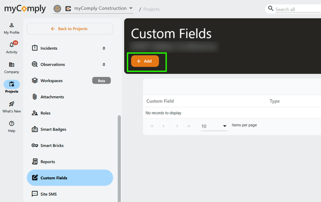
Task: Go to previous page of results
Action: (x=163, y=126)
